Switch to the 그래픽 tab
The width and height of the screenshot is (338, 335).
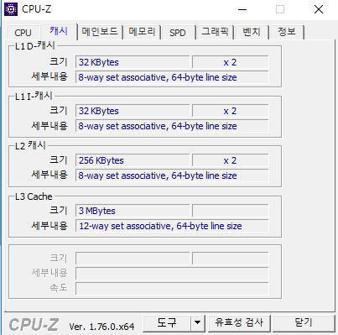(x=215, y=32)
